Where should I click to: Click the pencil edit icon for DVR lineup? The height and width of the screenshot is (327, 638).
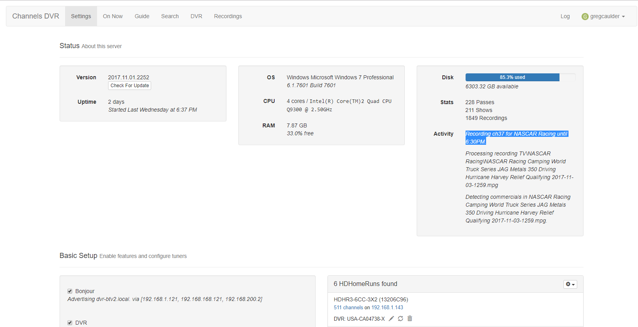point(391,318)
